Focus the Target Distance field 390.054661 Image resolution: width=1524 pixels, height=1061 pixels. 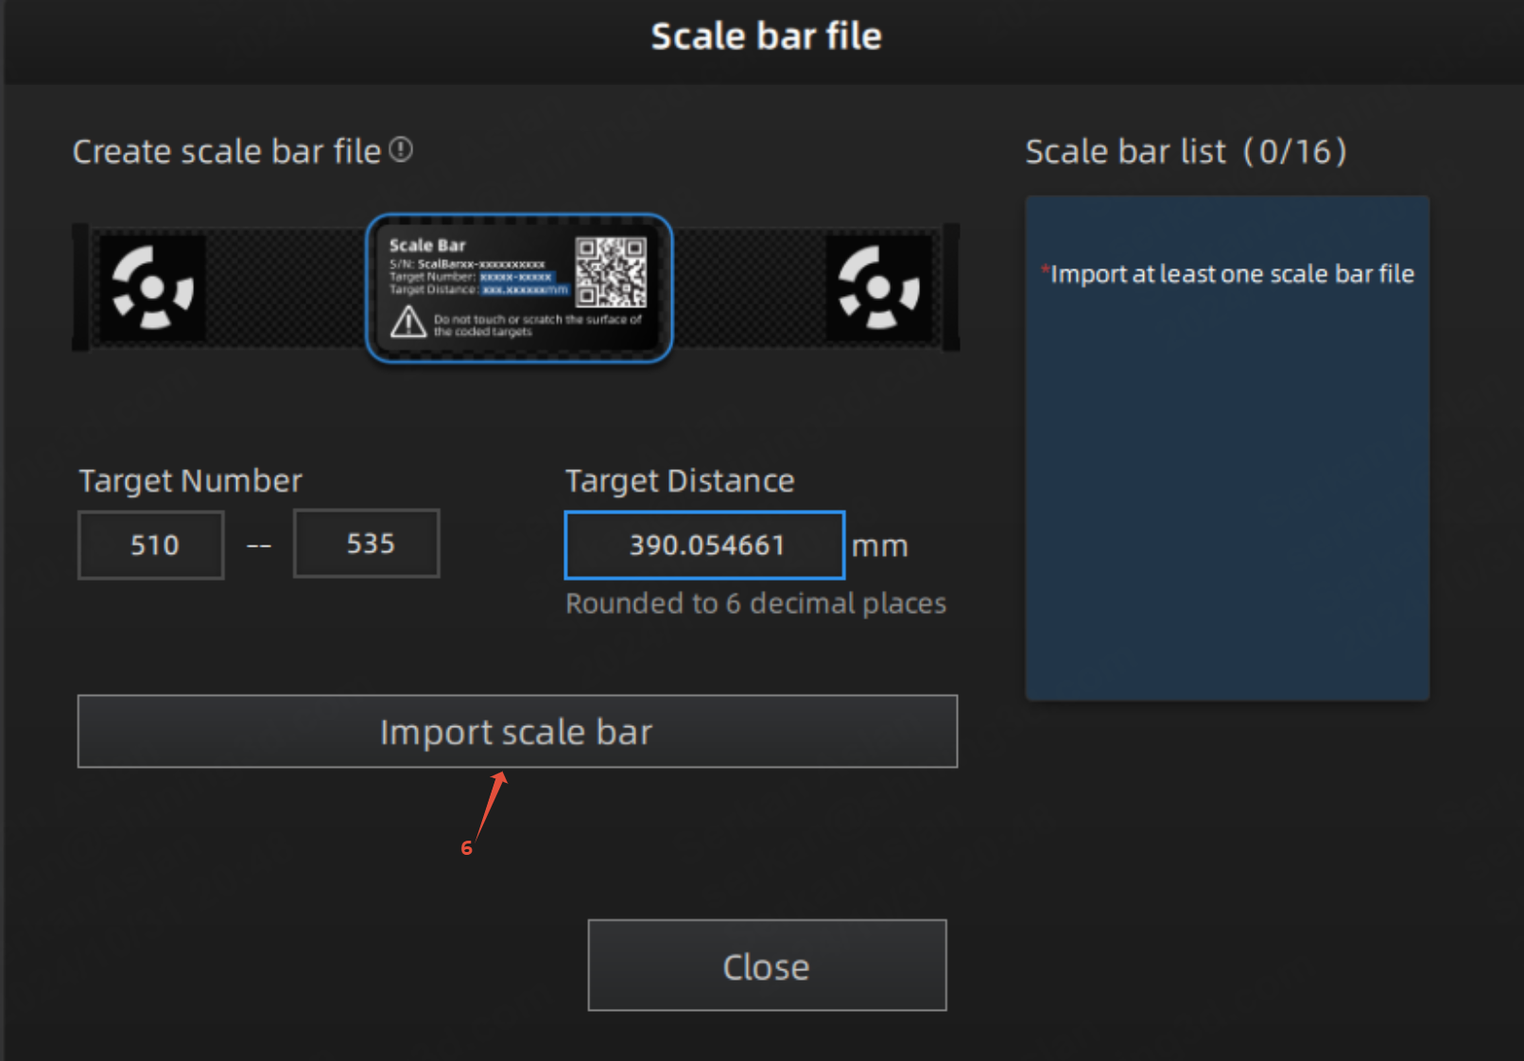(704, 545)
